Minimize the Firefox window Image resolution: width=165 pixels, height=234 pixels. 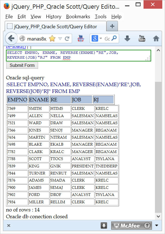pos(127,6)
